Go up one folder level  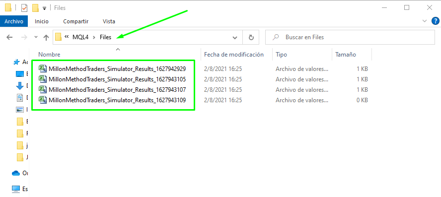tap(46, 37)
